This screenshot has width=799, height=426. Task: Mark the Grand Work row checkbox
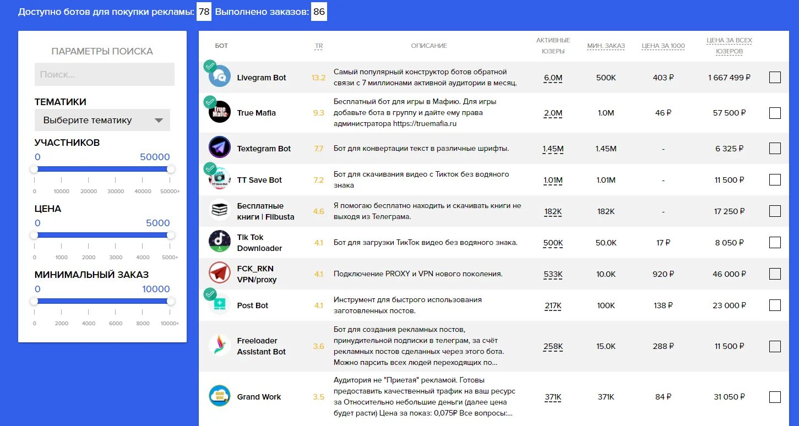tap(775, 397)
